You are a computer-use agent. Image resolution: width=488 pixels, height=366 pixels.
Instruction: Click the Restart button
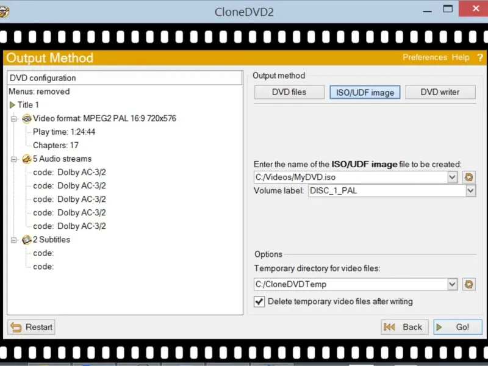click(31, 327)
